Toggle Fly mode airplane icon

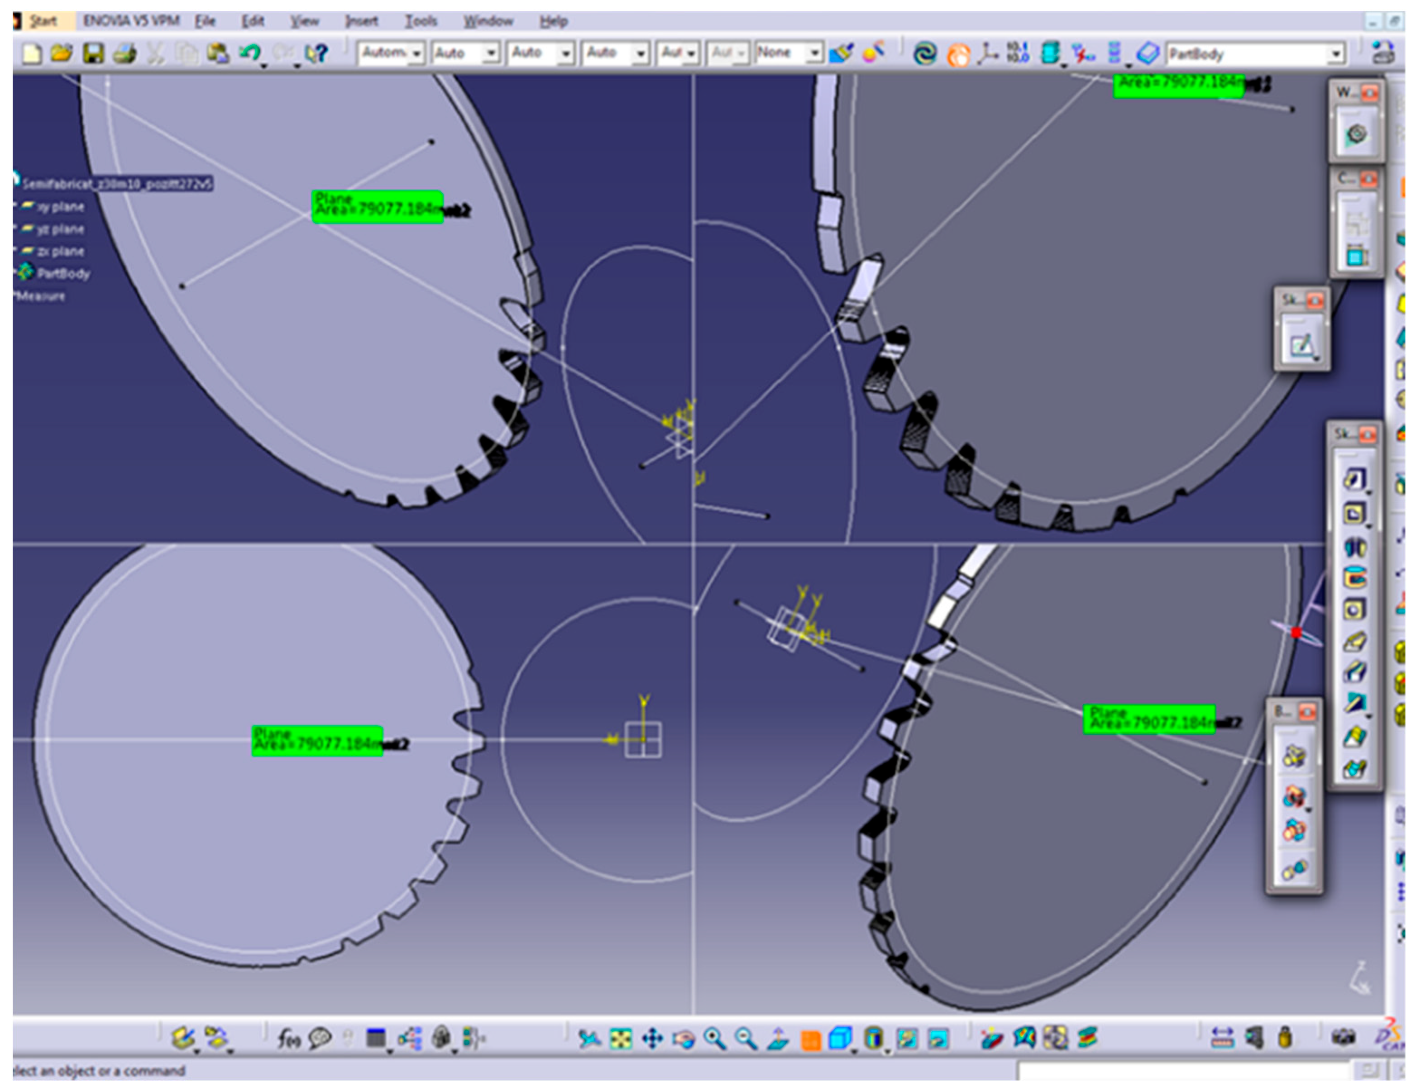coord(588,1039)
